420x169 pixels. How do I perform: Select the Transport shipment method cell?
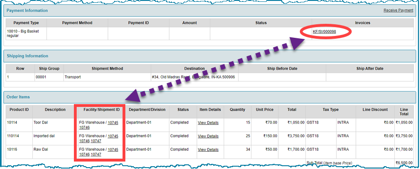click(107, 77)
